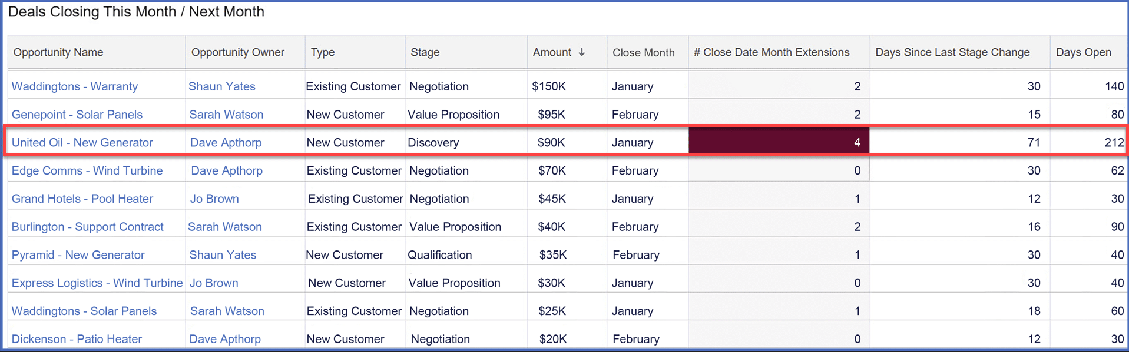Sort by Opportunity Owner column header

(x=238, y=52)
